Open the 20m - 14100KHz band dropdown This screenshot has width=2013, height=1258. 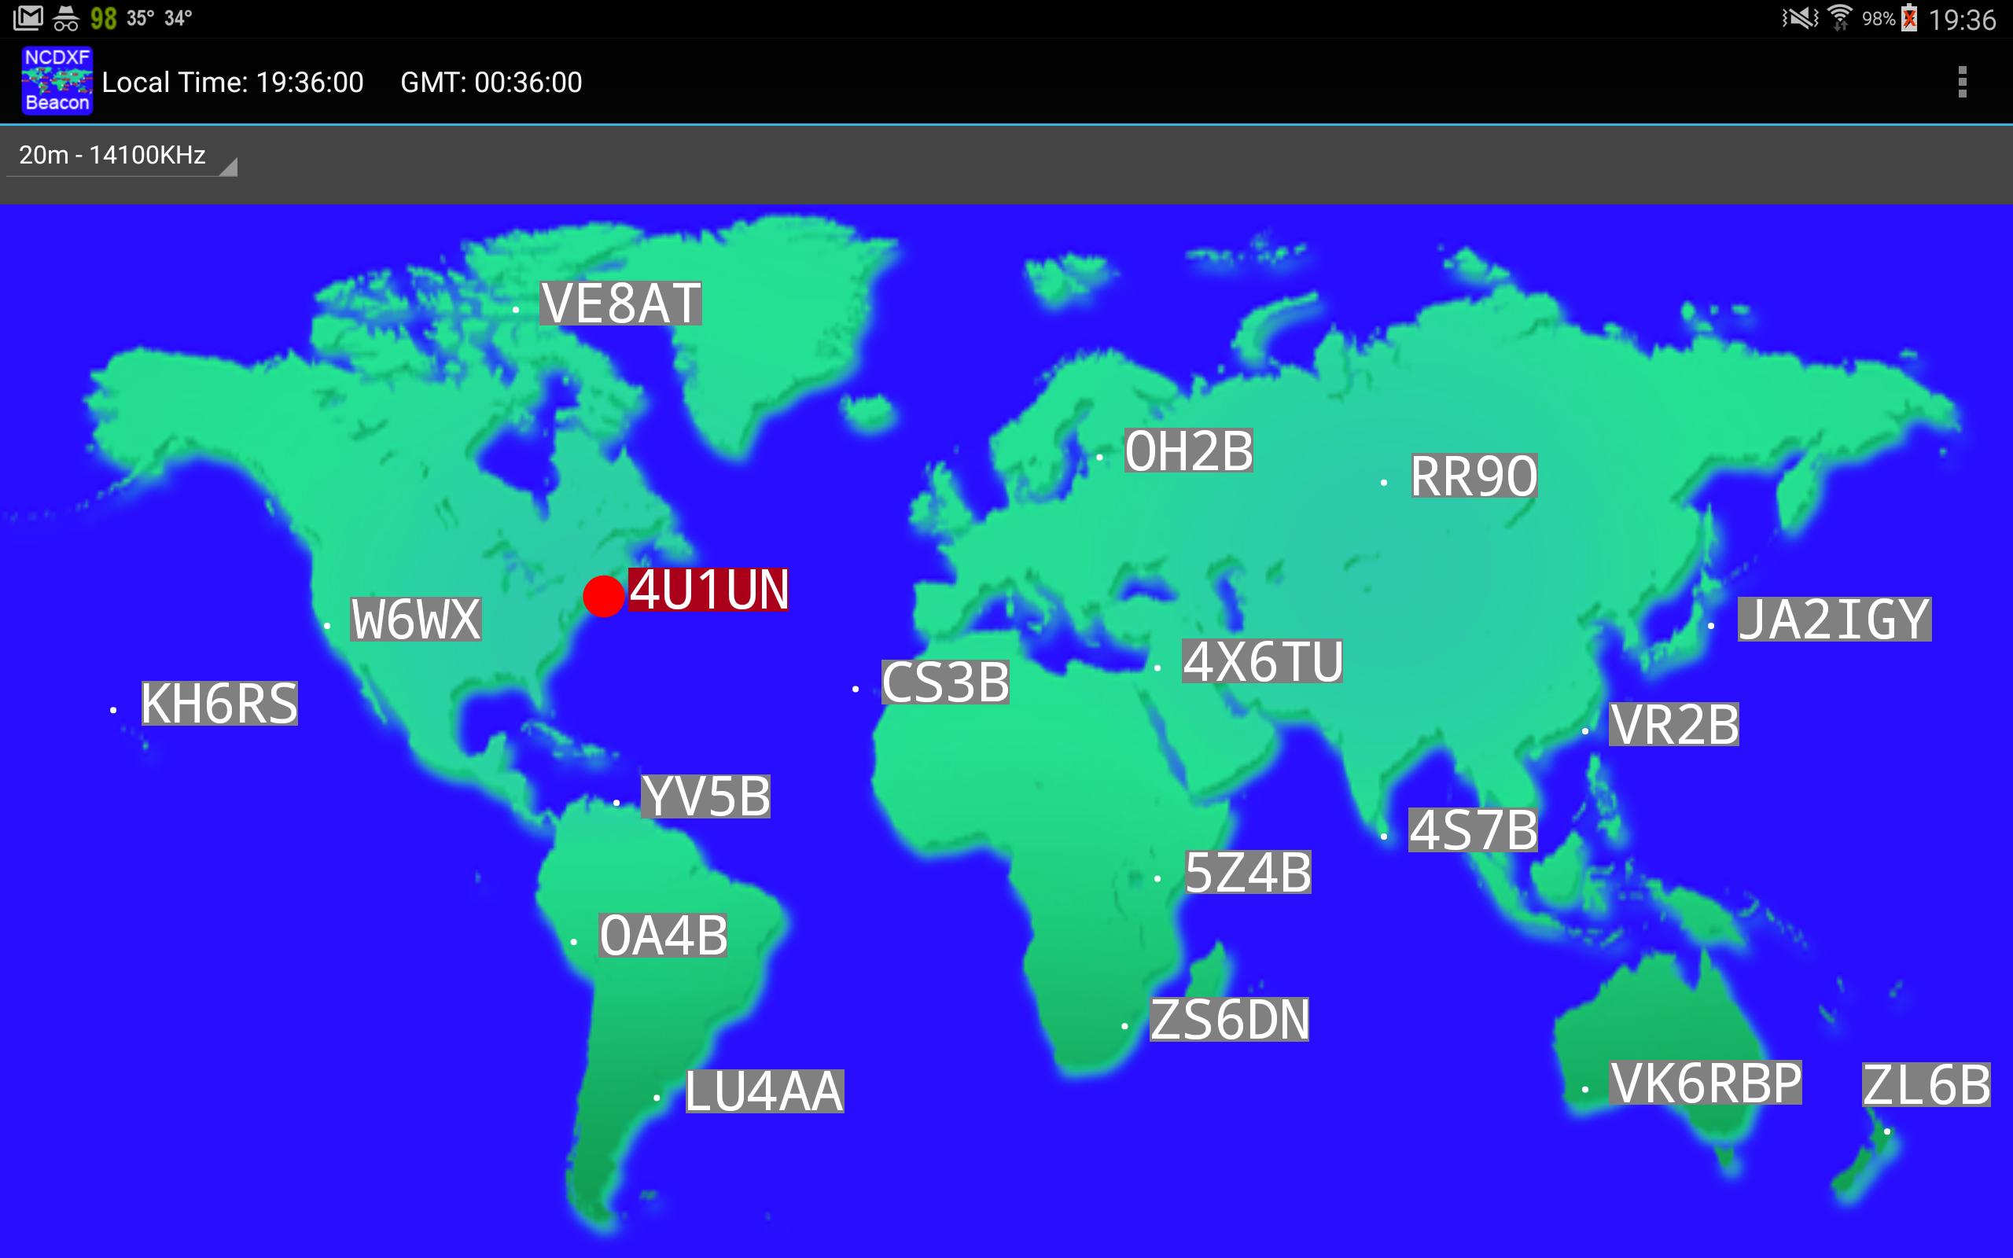[112, 155]
